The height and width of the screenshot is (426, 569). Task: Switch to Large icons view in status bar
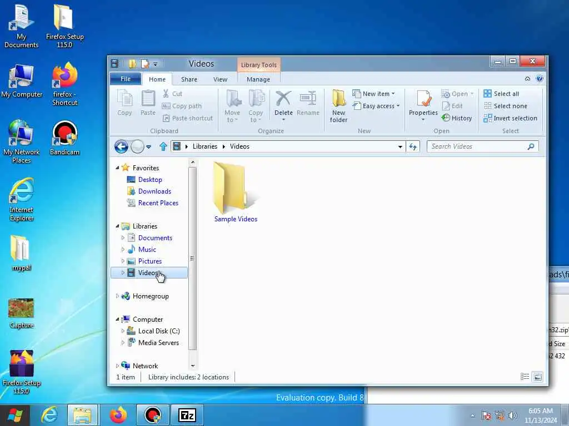(x=537, y=377)
